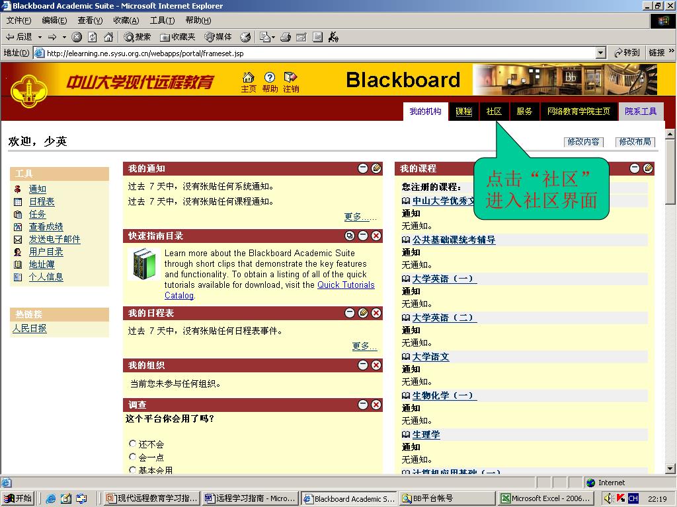This screenshot has width=677, height=507.
Task: Remove the 调查 survey module
Action: (x=376, y=405)
